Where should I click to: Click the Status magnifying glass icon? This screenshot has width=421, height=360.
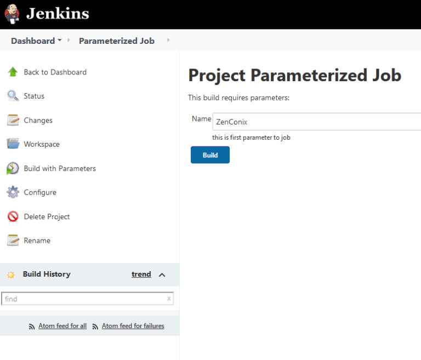13,96
